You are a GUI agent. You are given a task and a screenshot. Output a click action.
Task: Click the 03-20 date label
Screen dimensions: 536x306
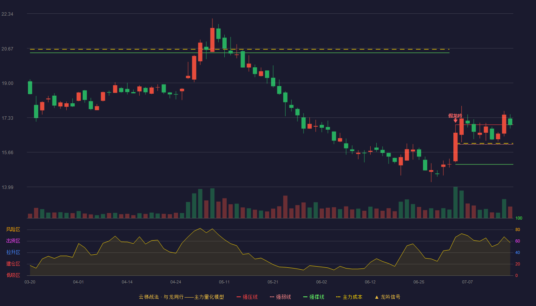point(30,282)
